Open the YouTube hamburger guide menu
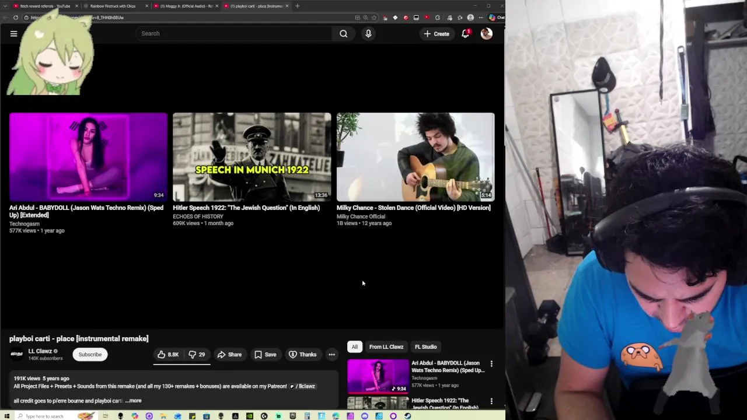747x420 pixels. pyautogui.click(x=13, y=34)
